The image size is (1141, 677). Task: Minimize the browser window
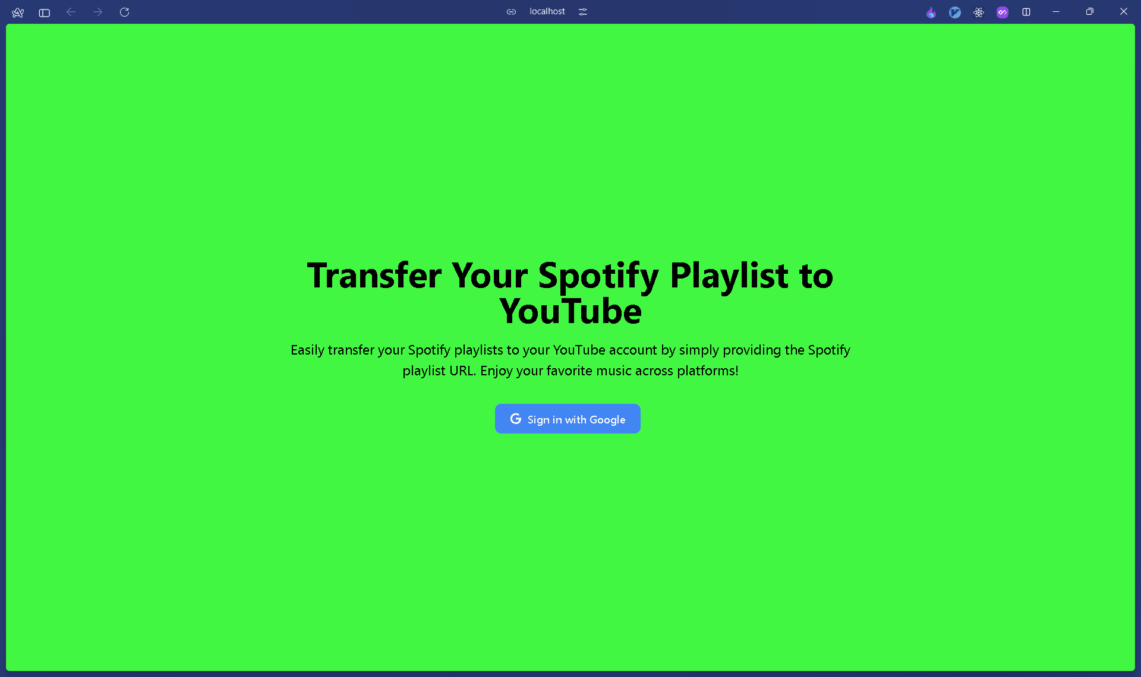click(1056, 12)
